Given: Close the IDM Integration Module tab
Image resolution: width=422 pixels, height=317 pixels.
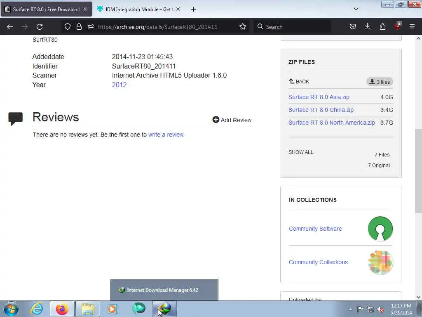Looking at the screenshot, I should point(178,9).
